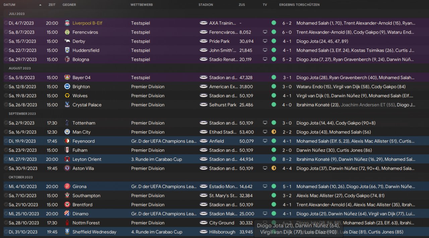Image resolution: width=429 pixels, height=238 pixels.
Task: Click the Huddersfield club badge
Action: [67, 50]
